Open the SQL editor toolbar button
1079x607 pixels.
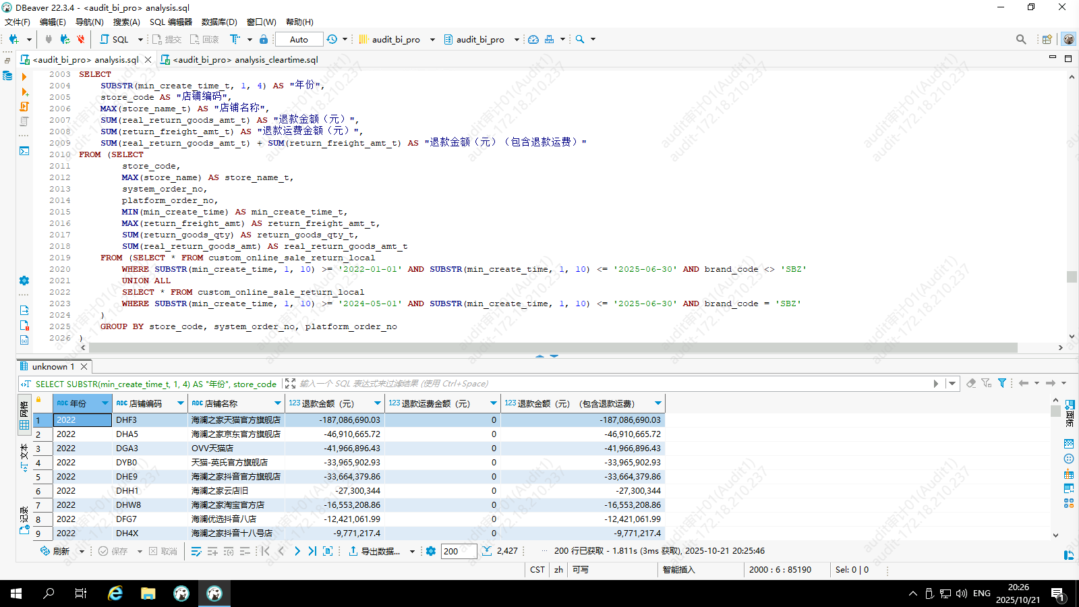point(114,39)
